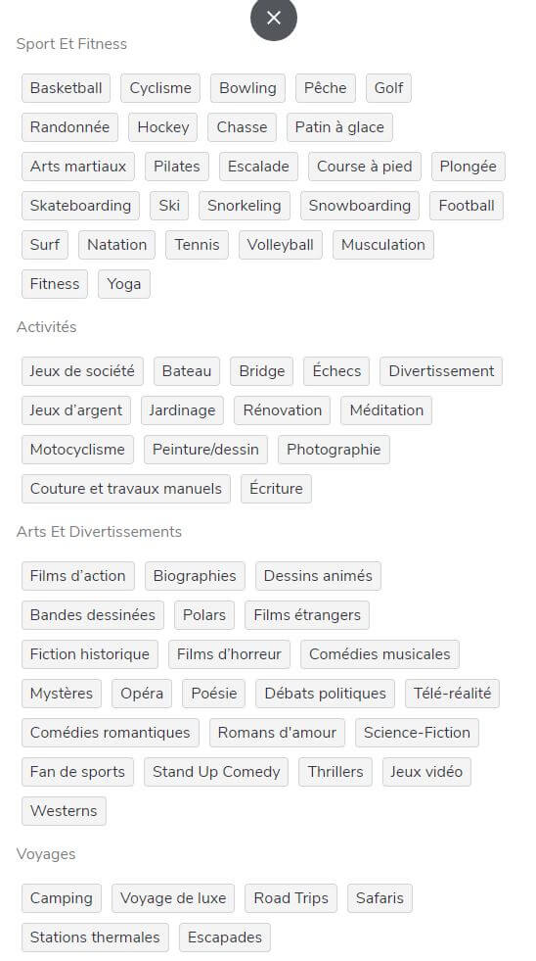Toggle the Jeux de société tag

[82, 371]
